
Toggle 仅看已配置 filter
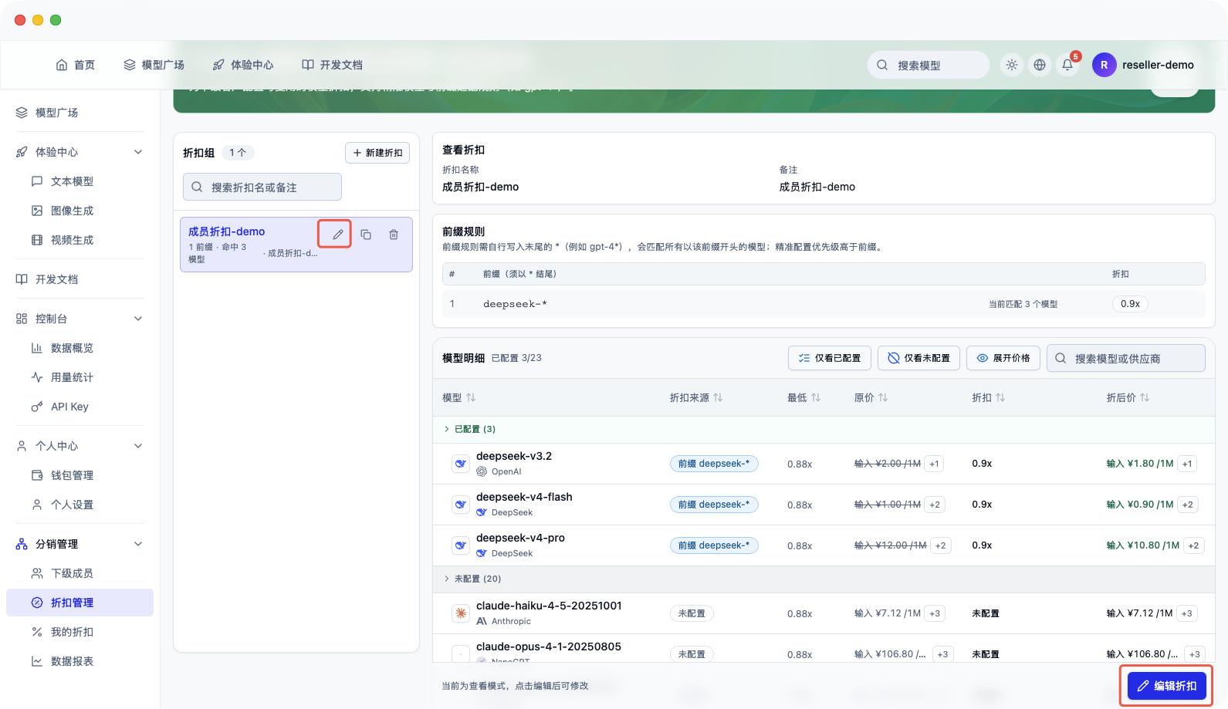[830, 358]
